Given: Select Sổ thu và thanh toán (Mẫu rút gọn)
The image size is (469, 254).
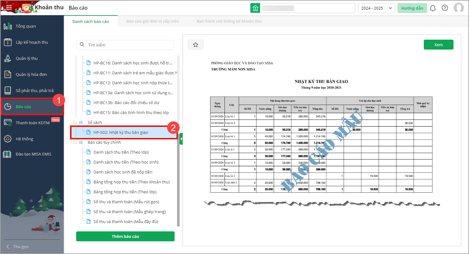Looking at the screenshot, I should [x=126, y=202].
